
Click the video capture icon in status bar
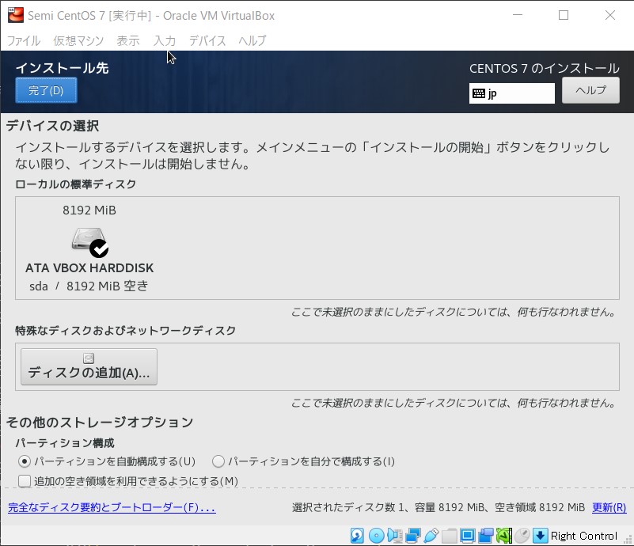click(486, 536)
